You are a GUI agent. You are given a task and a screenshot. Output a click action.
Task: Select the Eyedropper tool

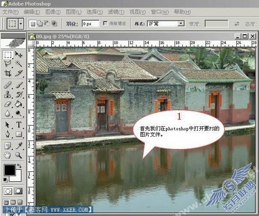19,146
